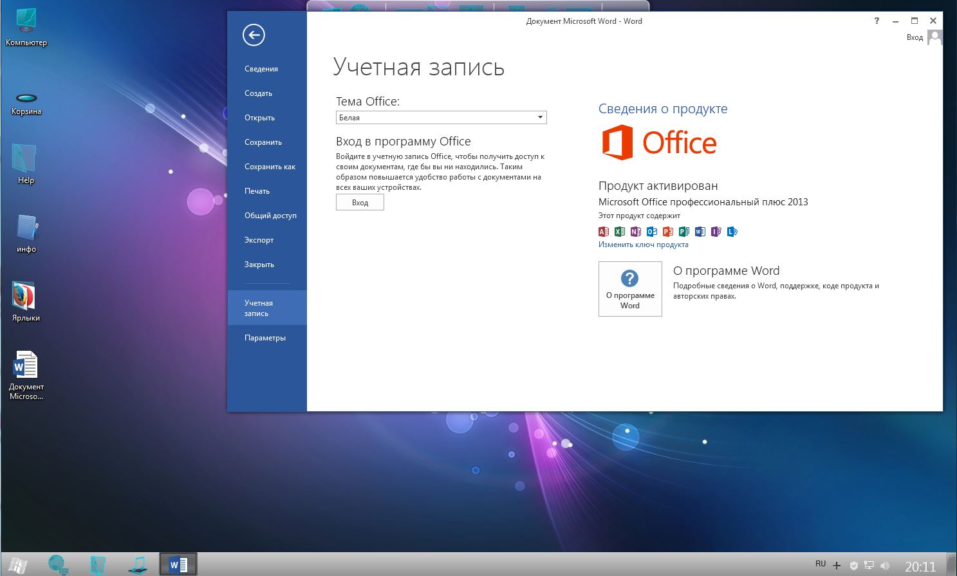The height and width of the screenshot is (576, 957).
Task: Select Экспорт in the left menu
Action: point(259,240)
